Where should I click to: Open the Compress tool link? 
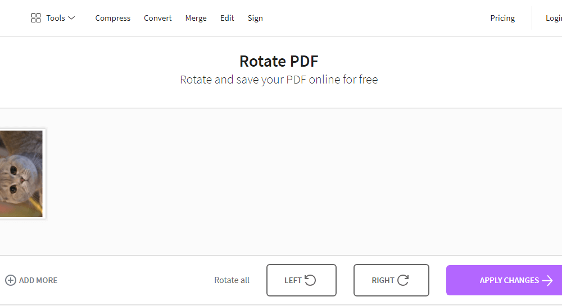coord(112,18)
